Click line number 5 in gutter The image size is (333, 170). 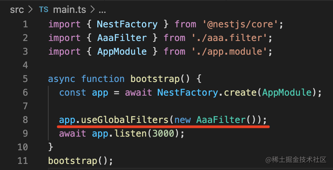pyautogui.click(x=25, y=79)
